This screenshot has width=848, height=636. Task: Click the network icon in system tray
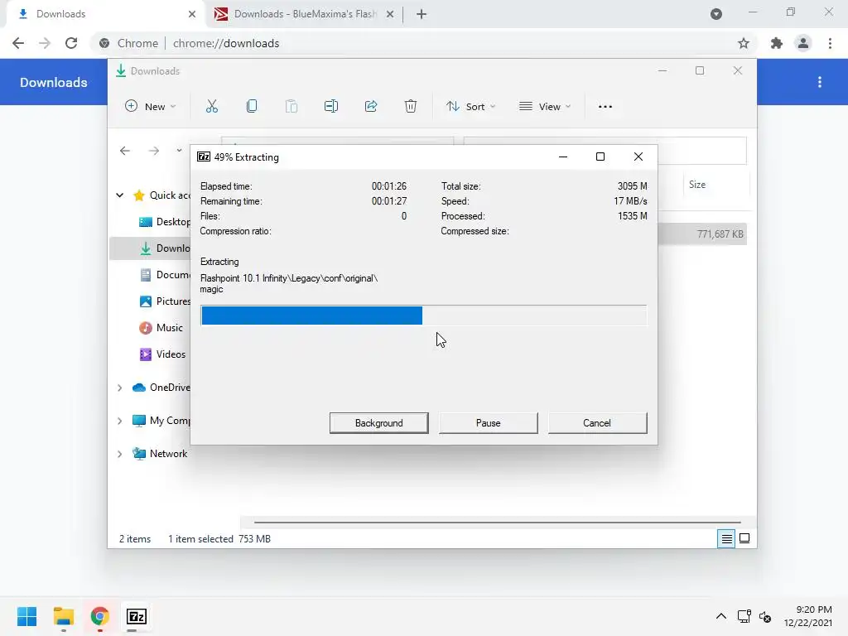click(744, 616)
